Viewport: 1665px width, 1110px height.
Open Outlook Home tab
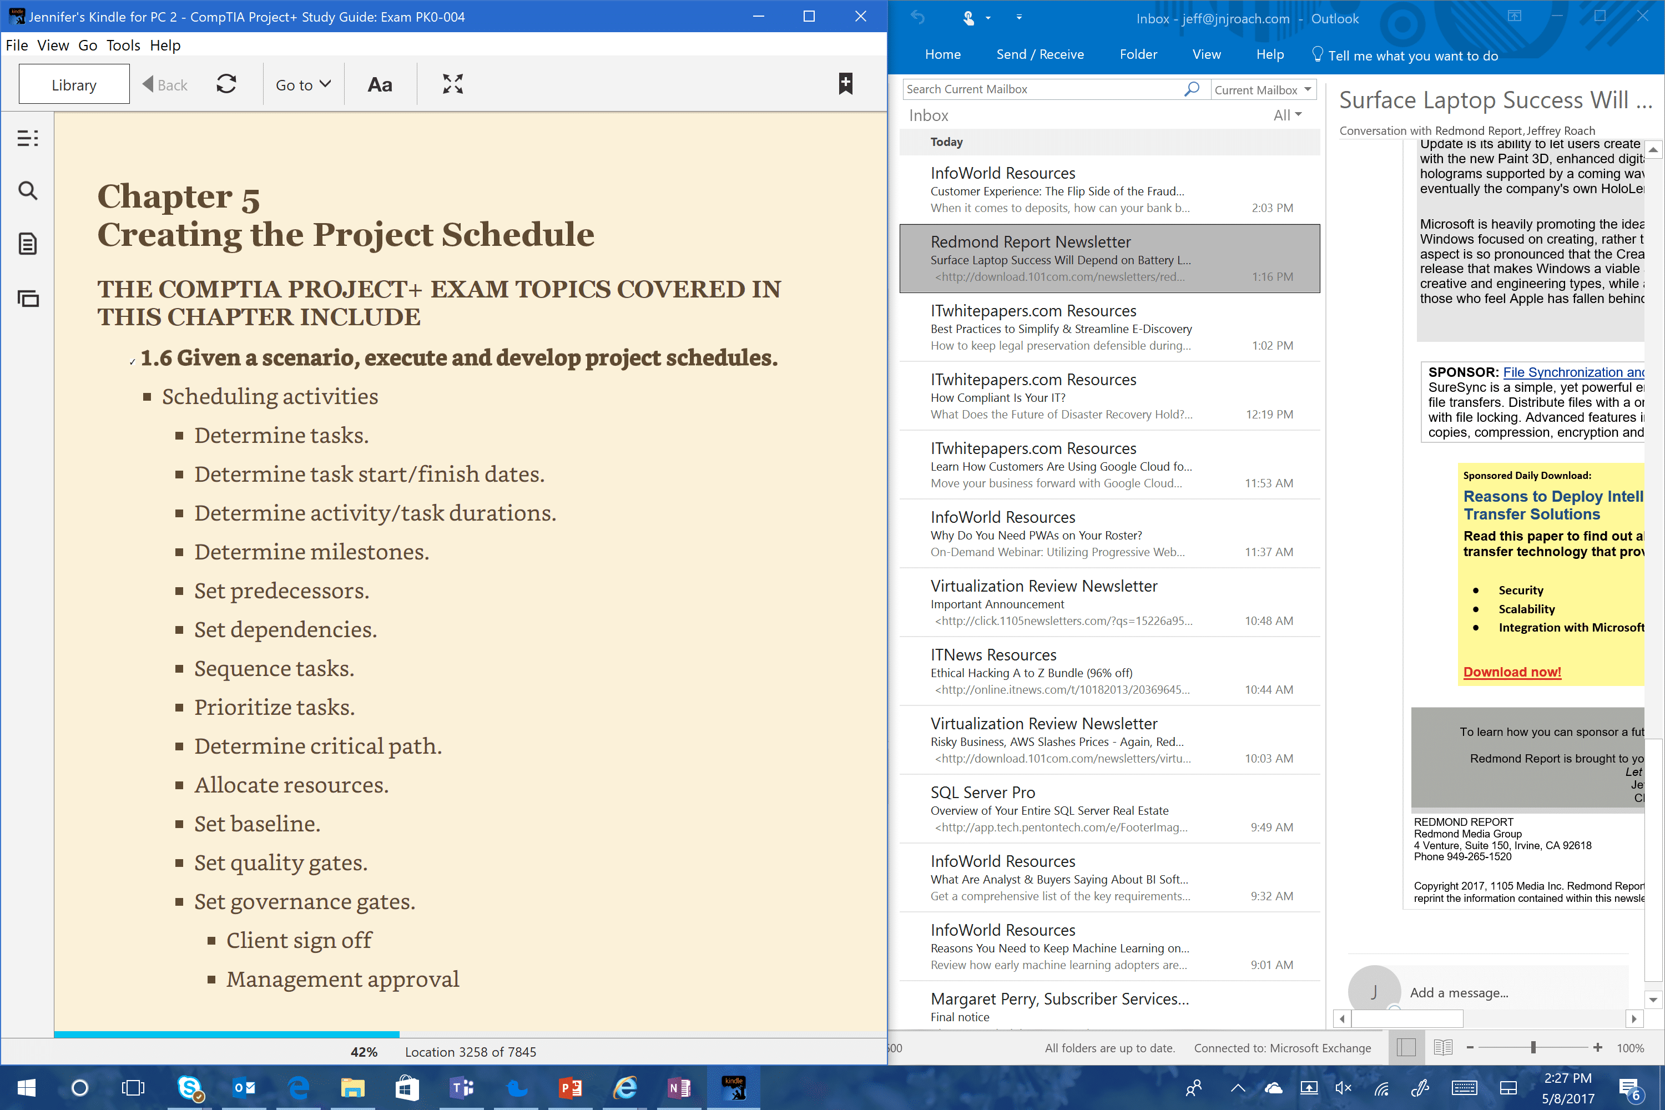[943, 54]
